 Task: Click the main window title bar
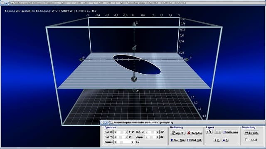(133, 3)
